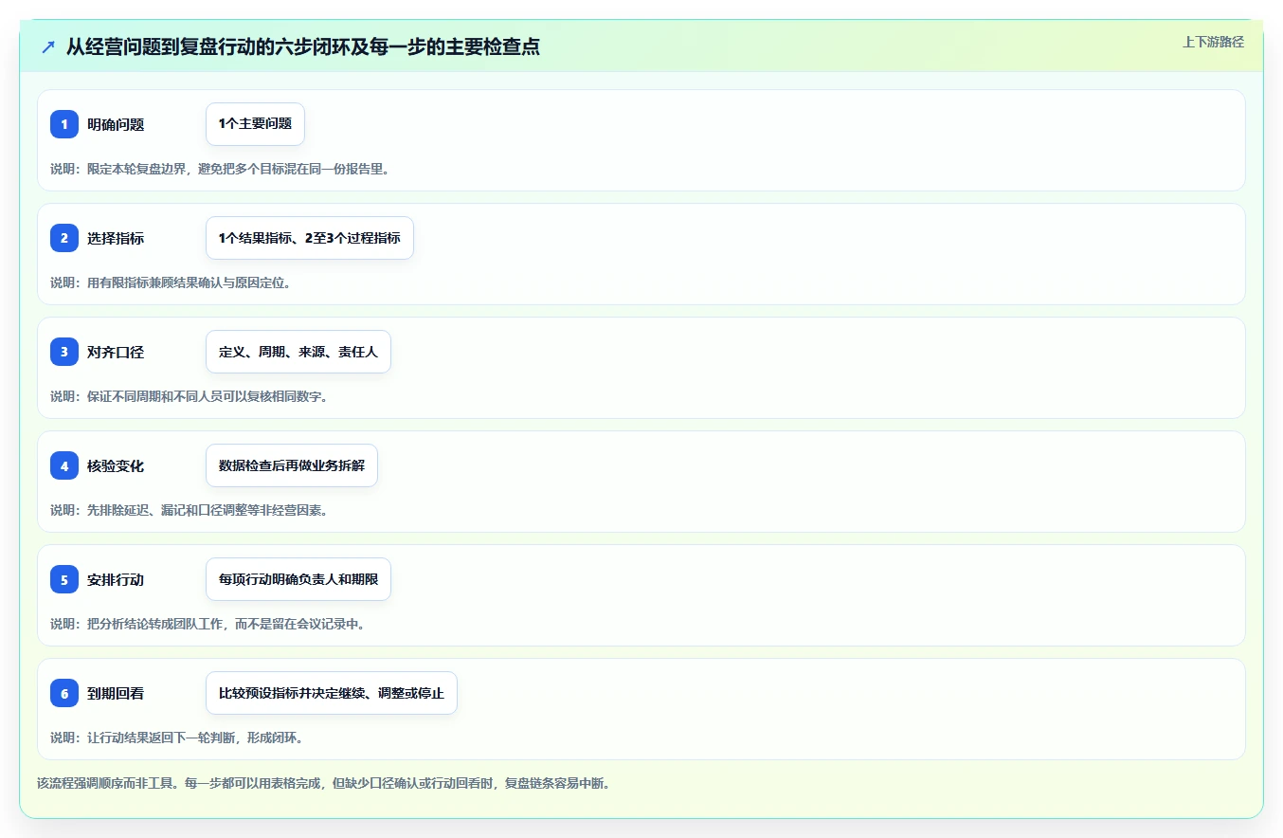
Task: Click the note starting 先排除延迟、漏记
Action: point(190,510)
